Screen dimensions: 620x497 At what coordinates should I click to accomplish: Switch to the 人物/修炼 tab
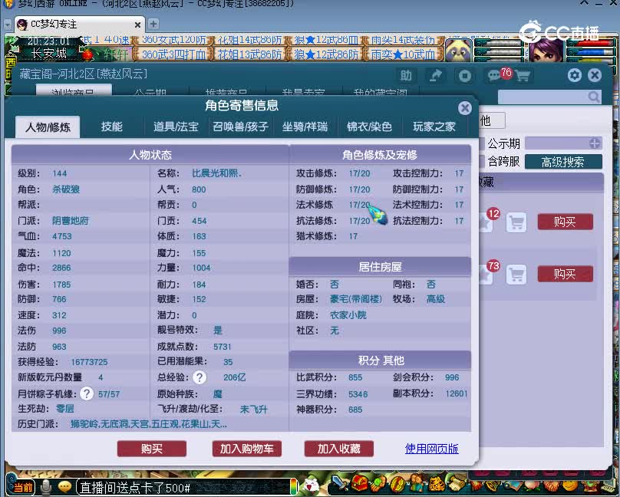coord(48,127)
